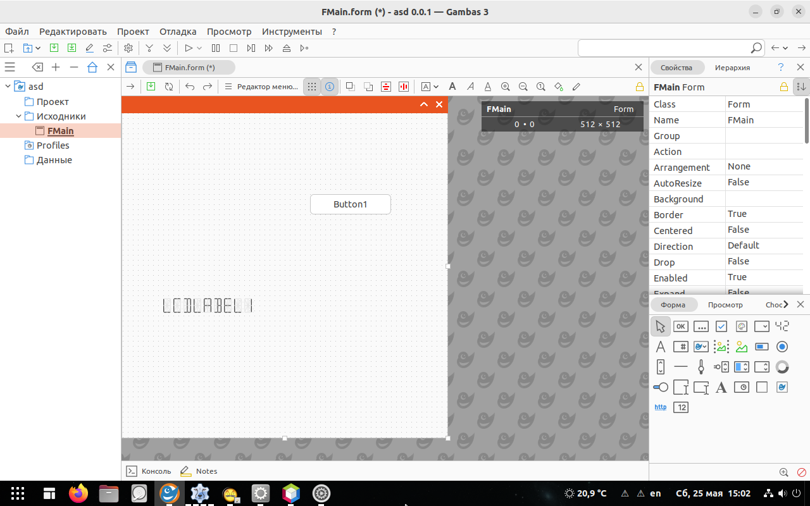Choose the CheckBox control in toolbox

coord(721,326)
